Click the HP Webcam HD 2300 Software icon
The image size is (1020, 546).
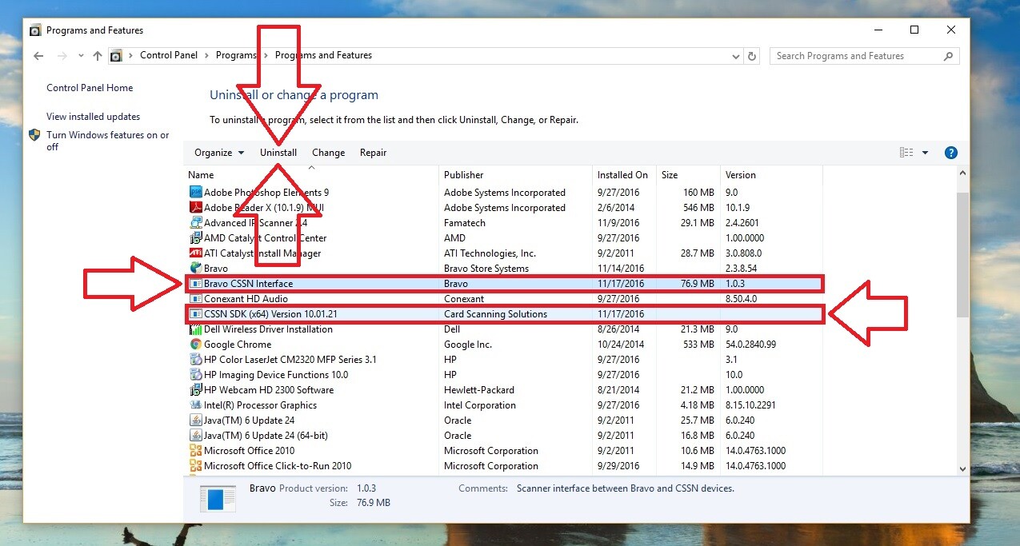195,390
